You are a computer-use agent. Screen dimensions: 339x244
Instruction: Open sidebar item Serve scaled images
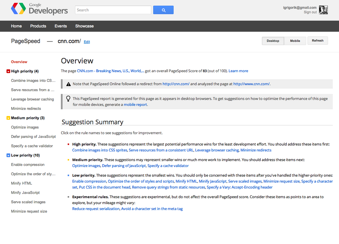(x=28, y=202)
